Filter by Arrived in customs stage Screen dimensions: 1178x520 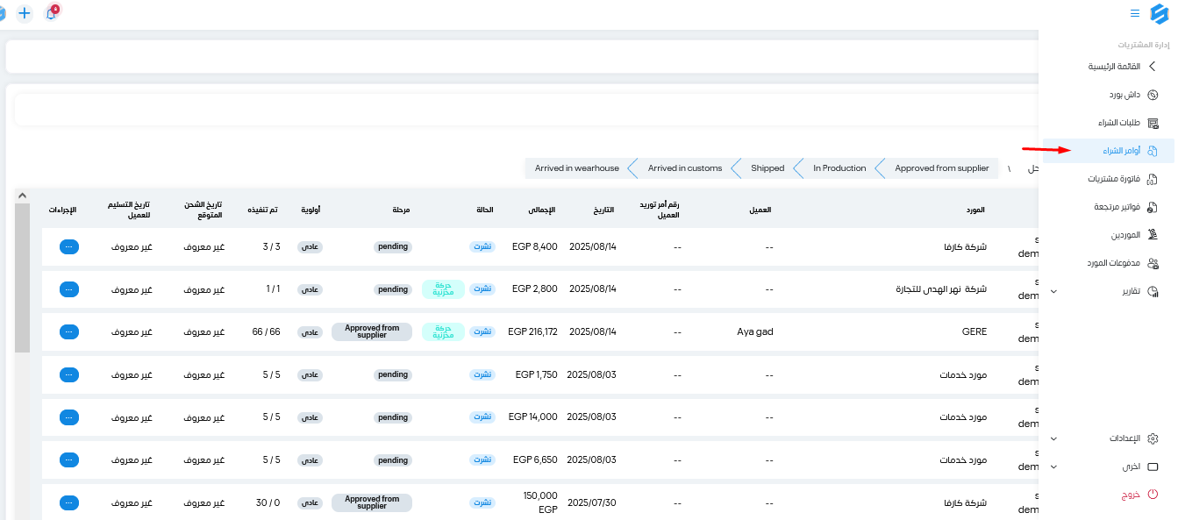[685, 168]
